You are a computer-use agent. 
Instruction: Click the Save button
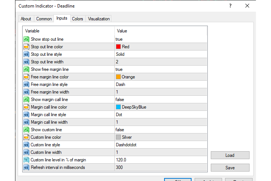click(230, 168)
